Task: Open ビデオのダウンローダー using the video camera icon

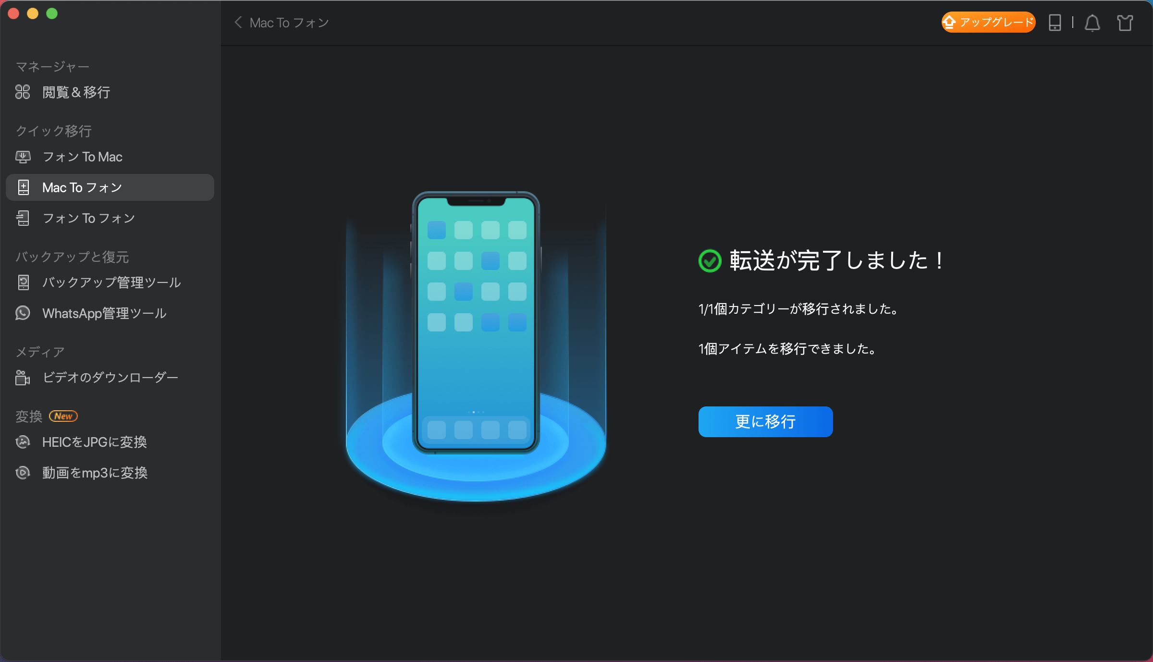Action: (x=23, y=378)
